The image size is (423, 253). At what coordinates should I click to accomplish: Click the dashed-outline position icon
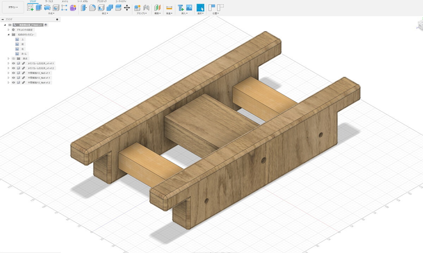[220, 7]
